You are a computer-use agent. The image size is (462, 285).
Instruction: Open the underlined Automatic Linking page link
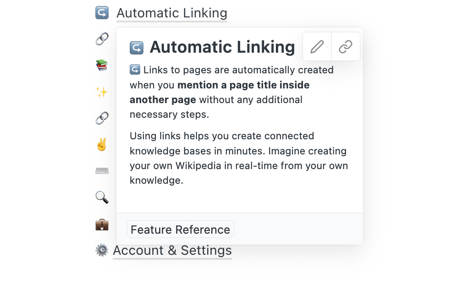click(x=171, y=13)
